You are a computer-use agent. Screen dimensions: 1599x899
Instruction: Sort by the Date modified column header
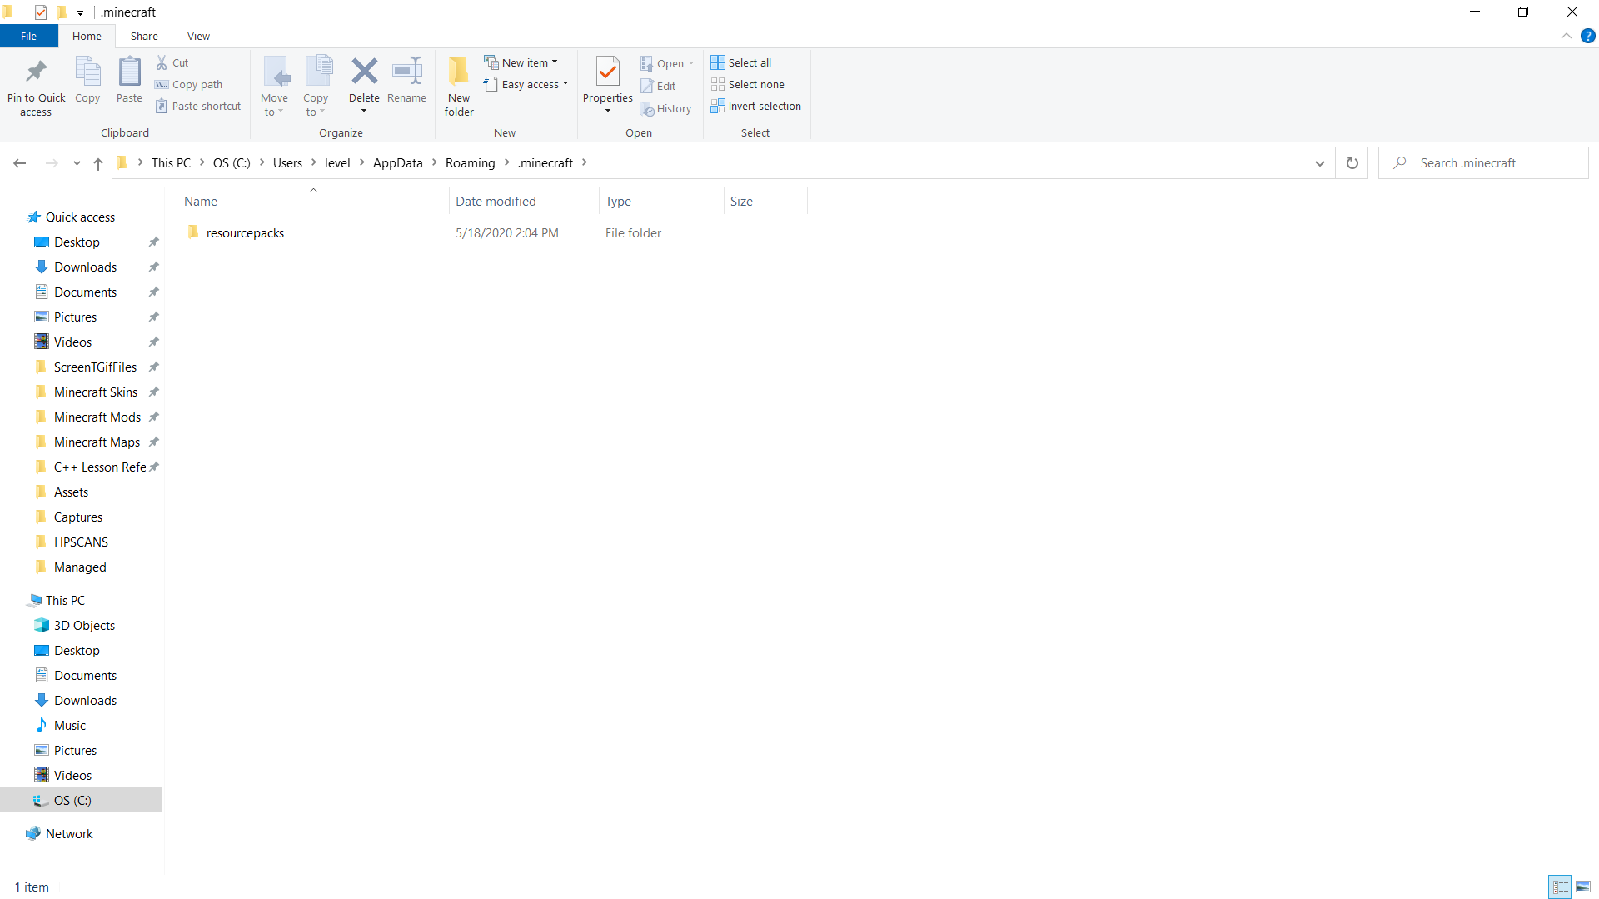[524, 201]
